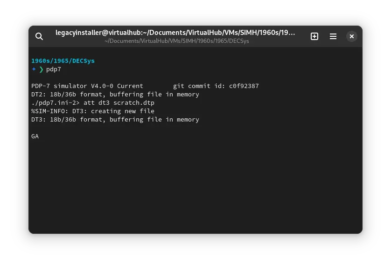The height and width of the screenshot is (265, 391).
Task: Click the %SIM-INFO creating new file message
Action: pyautogui.click(x=92, y=111)
